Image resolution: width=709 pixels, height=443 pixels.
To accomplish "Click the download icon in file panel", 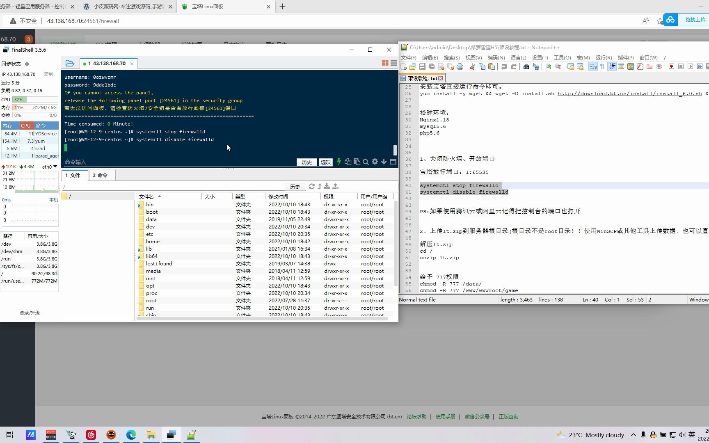I will (327, 186).
